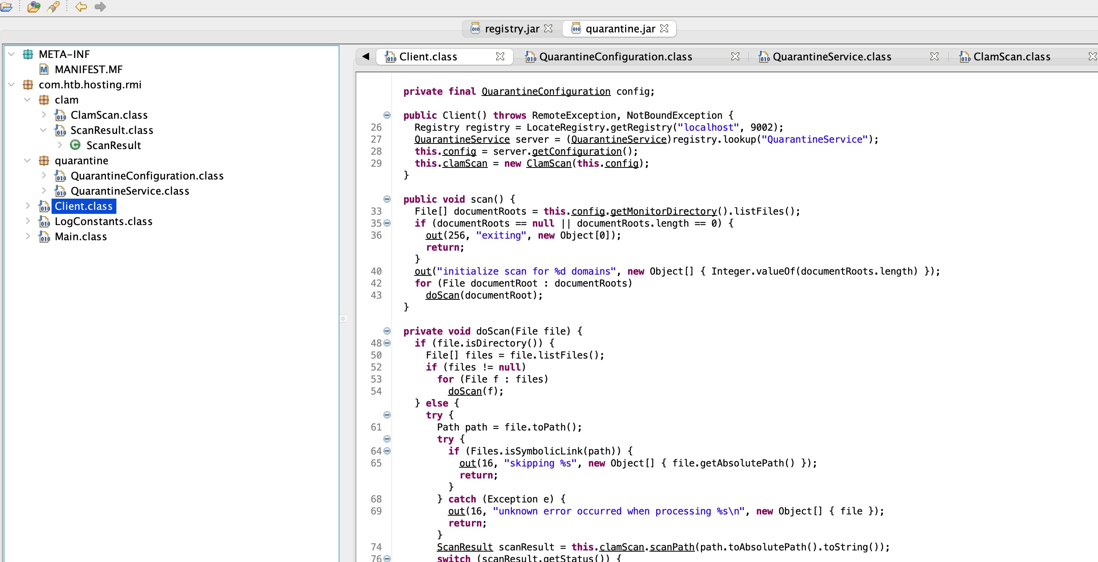The width and height of the screenshot is (1098, 562).
Task: Follow the getMonitorDirectory method link
Action: [663, 211]
